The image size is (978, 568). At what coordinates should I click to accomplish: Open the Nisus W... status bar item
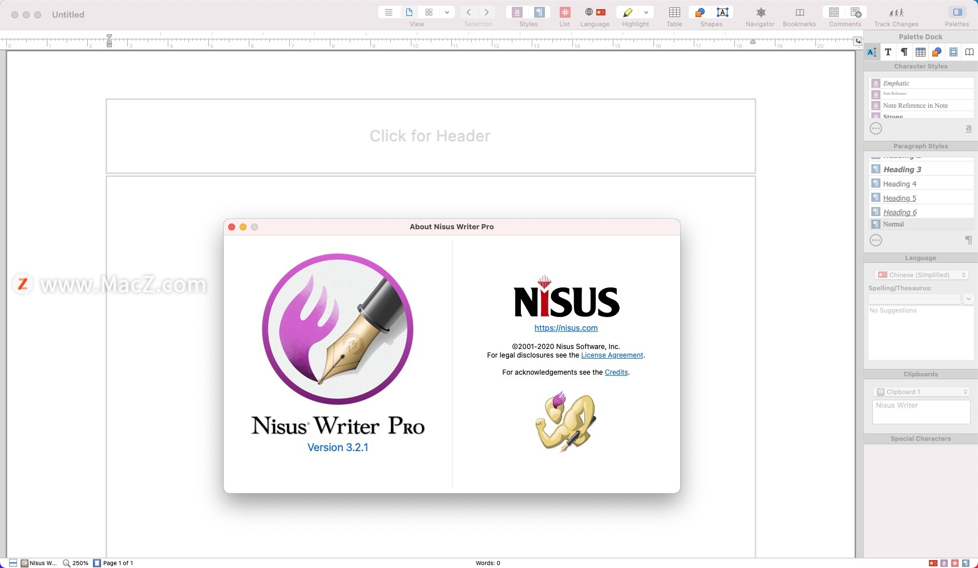click(39, 563)
